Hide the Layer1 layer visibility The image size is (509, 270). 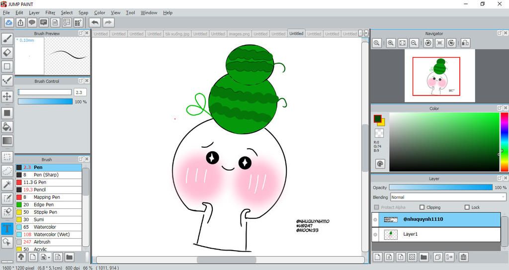point(375,234)
